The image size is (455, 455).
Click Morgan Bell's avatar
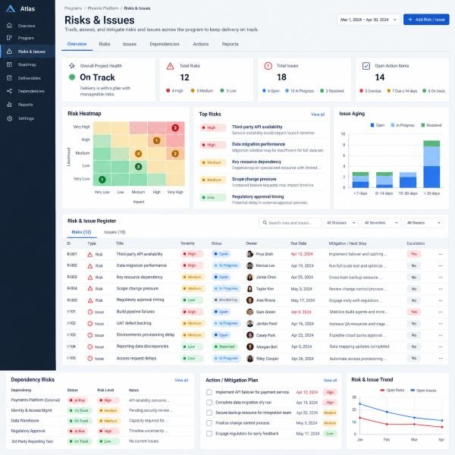click(x=249, y=347)
